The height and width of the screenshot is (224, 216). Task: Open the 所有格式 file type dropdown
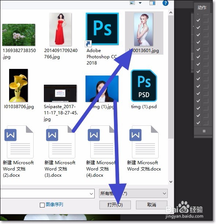tap(133, 194)
